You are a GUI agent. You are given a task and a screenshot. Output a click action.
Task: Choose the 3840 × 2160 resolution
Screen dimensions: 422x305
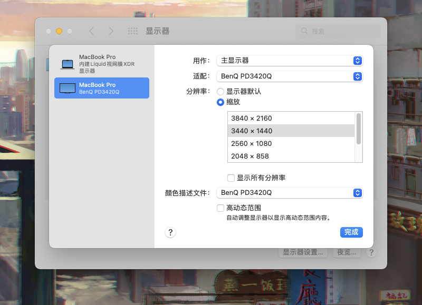pyautogui.click(x=291, y=118)
